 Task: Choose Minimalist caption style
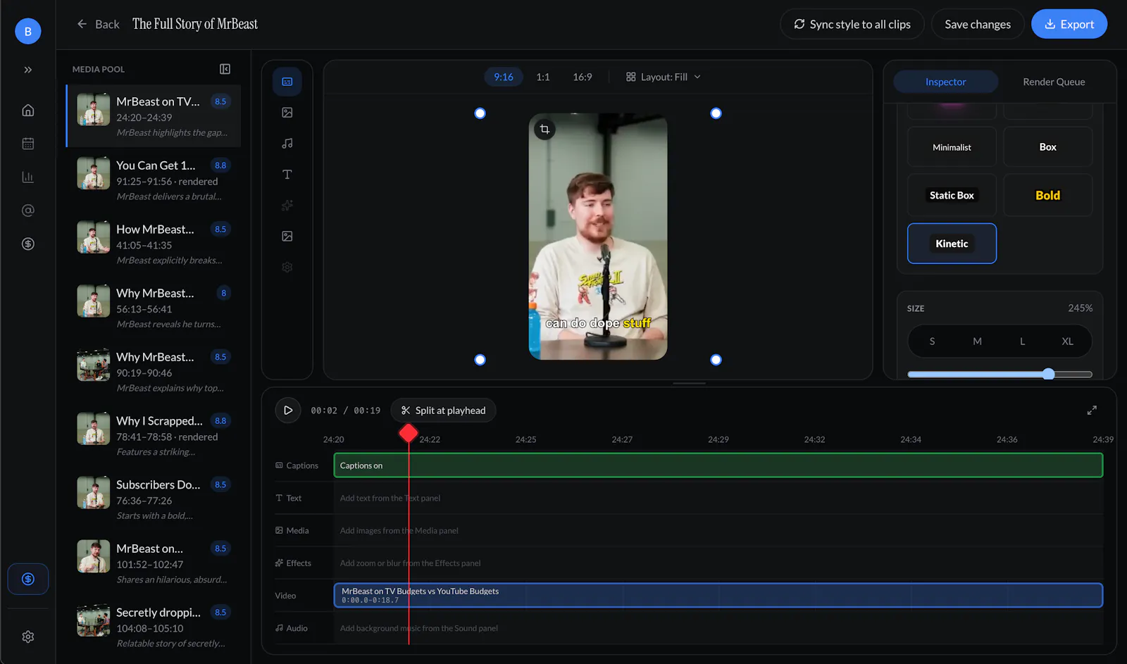point(952,147)
